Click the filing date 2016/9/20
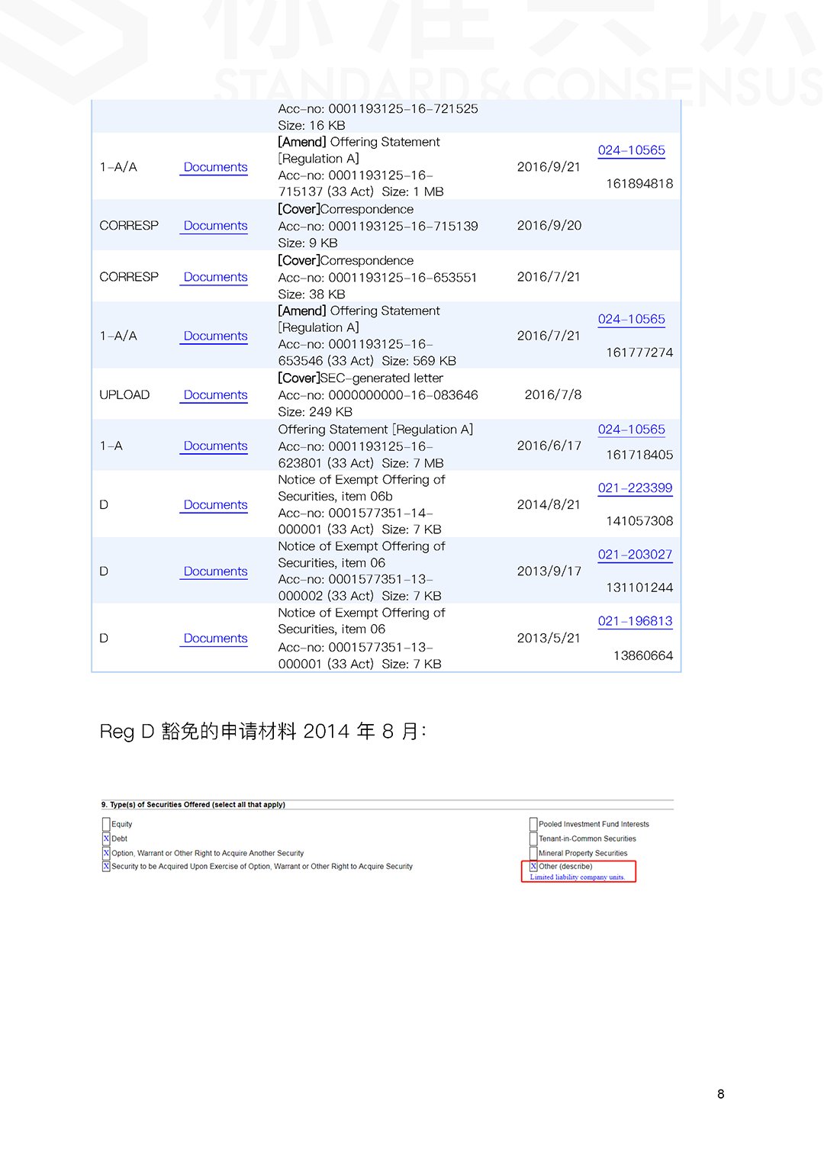This screenshot has width=824, height=1165. [549, 226]
